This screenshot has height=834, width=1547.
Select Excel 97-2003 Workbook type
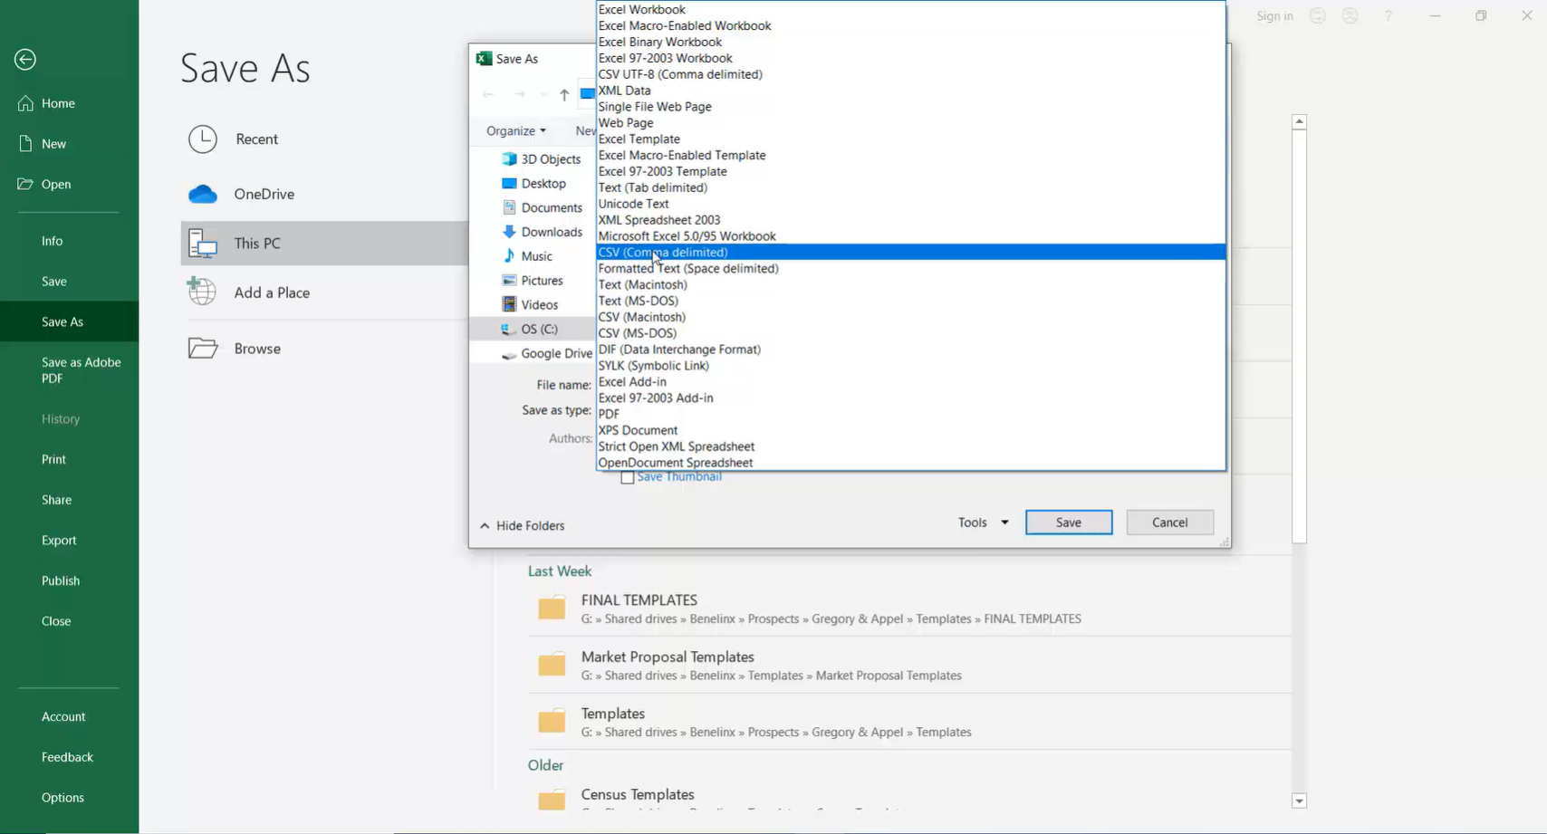coord(910,58)
